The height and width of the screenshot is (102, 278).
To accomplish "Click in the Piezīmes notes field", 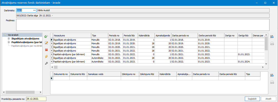I will tap(143, 25).
